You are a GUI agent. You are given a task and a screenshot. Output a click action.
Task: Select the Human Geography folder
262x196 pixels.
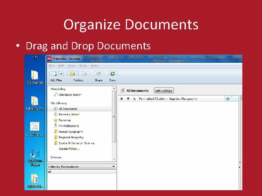(x=68, y=132)
